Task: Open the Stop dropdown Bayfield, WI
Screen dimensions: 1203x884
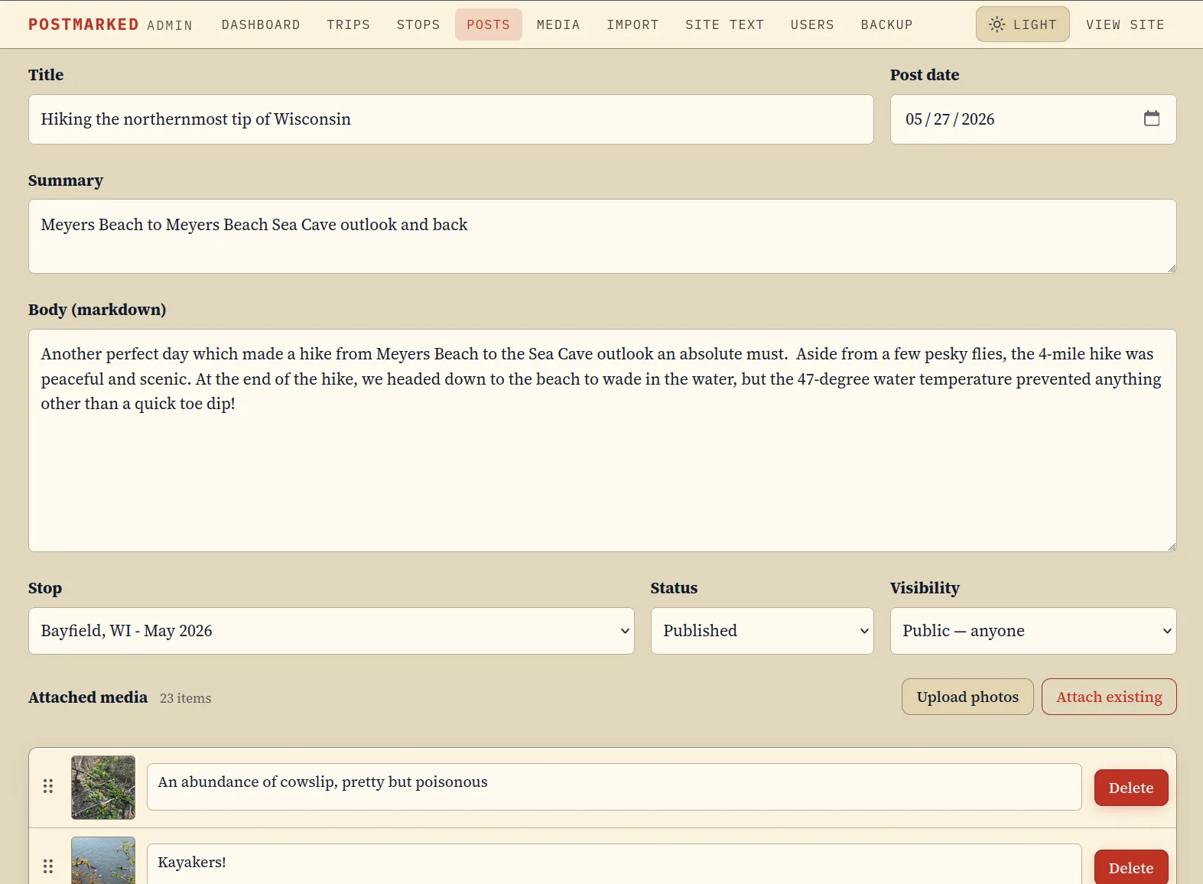Action: tap(331, 631)
